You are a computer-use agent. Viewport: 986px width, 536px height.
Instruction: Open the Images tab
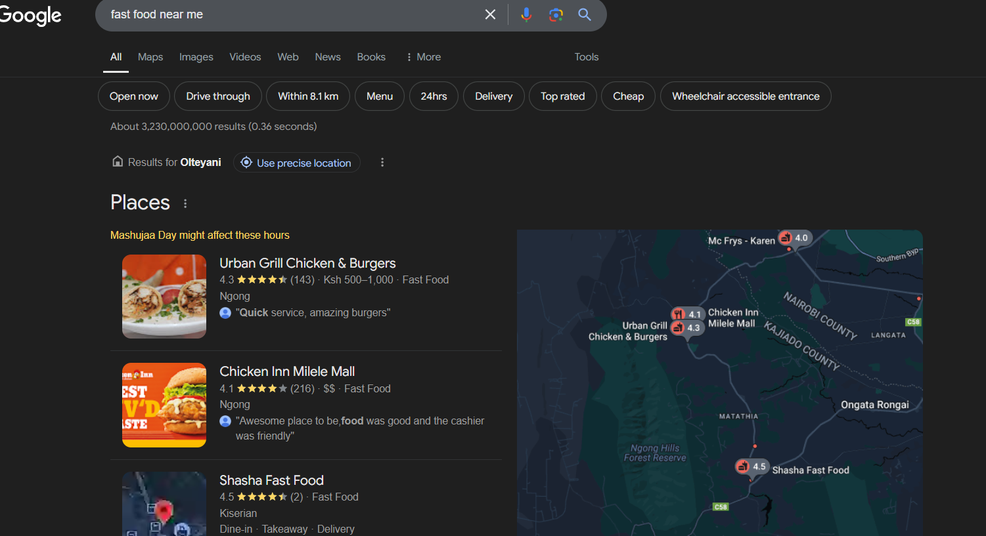[x=196, y=57]
